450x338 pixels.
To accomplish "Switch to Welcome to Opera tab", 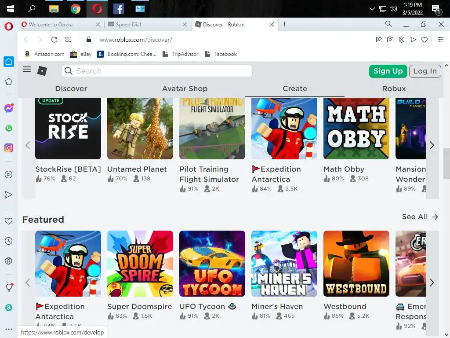I will tap(61, 25).
